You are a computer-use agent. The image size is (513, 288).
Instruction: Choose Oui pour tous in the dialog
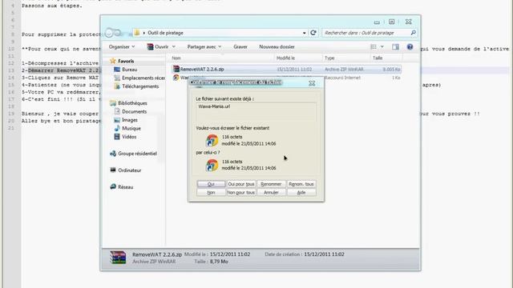click(241, 184)
